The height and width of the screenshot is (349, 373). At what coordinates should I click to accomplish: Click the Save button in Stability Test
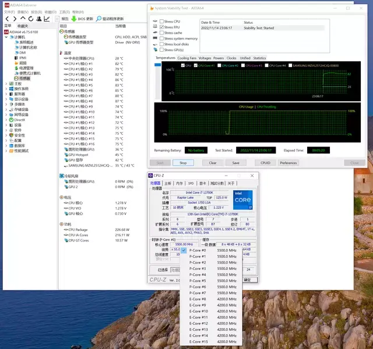pos(235,163)
